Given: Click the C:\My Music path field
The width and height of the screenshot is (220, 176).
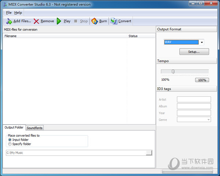Looking at the screenshot, I should (x=76, y=153).
